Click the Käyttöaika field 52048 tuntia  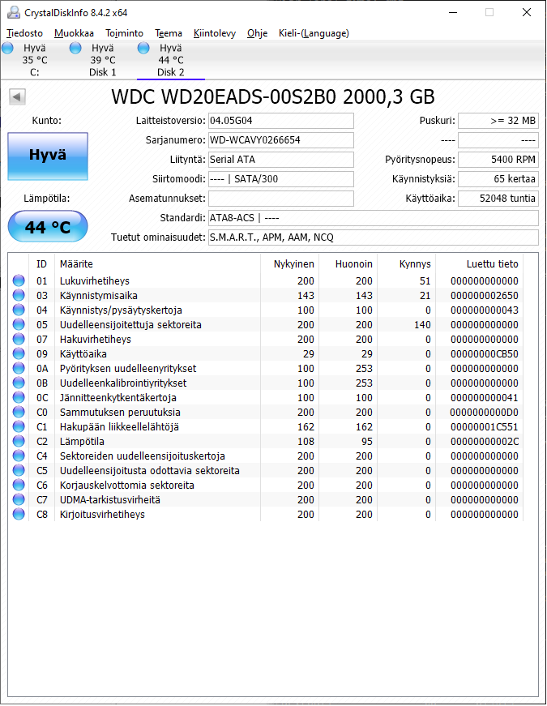(x=498, y=198)
